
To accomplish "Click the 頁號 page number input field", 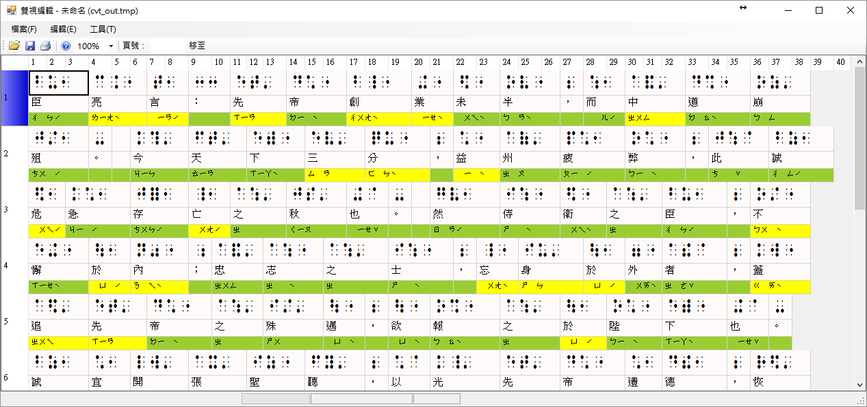I will click(166, 46).
